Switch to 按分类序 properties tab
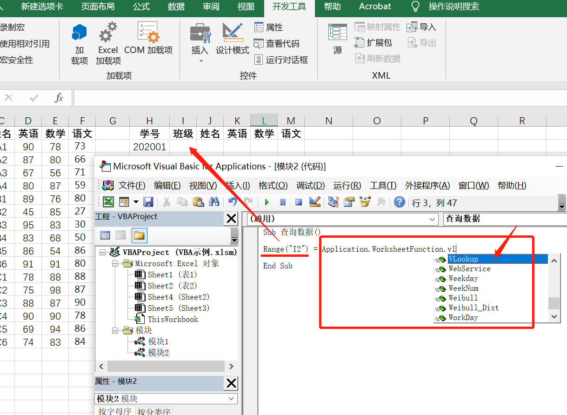This screenshot has width=567, height=415. [153, 411]
